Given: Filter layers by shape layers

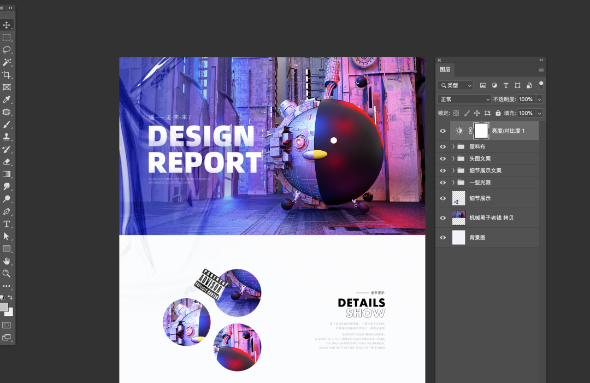Looking at the screenshot, I should tap(517, 85).
